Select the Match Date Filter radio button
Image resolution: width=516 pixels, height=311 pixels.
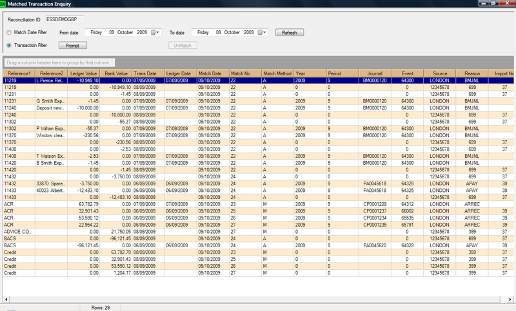[x=9, y=32]
